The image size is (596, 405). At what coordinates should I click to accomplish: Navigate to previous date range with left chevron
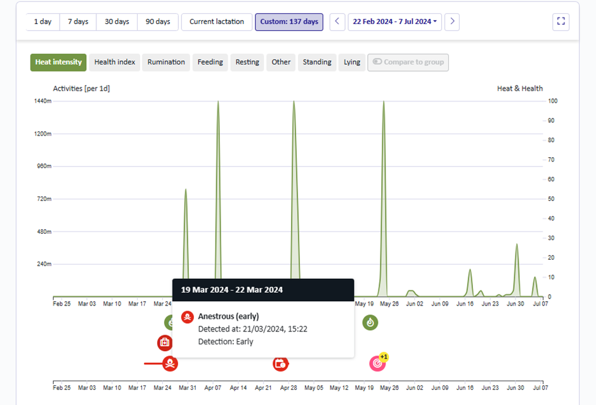tap(337, 21)
